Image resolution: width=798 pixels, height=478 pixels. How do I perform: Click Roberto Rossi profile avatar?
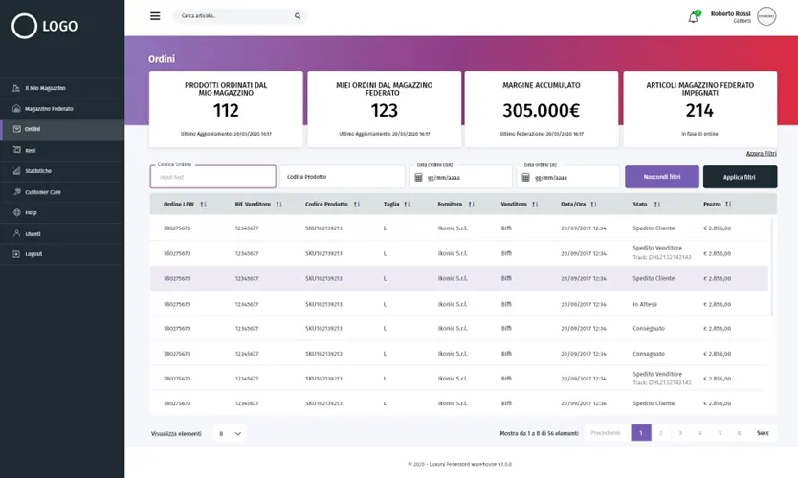pos(766,16)
